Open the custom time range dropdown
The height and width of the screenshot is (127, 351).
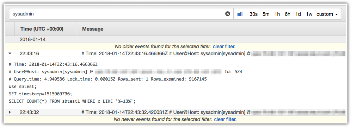point(327,14)
